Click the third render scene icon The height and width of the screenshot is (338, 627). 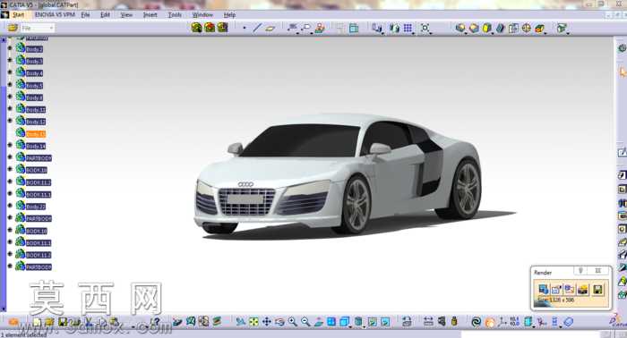click(x=222, y=28)
